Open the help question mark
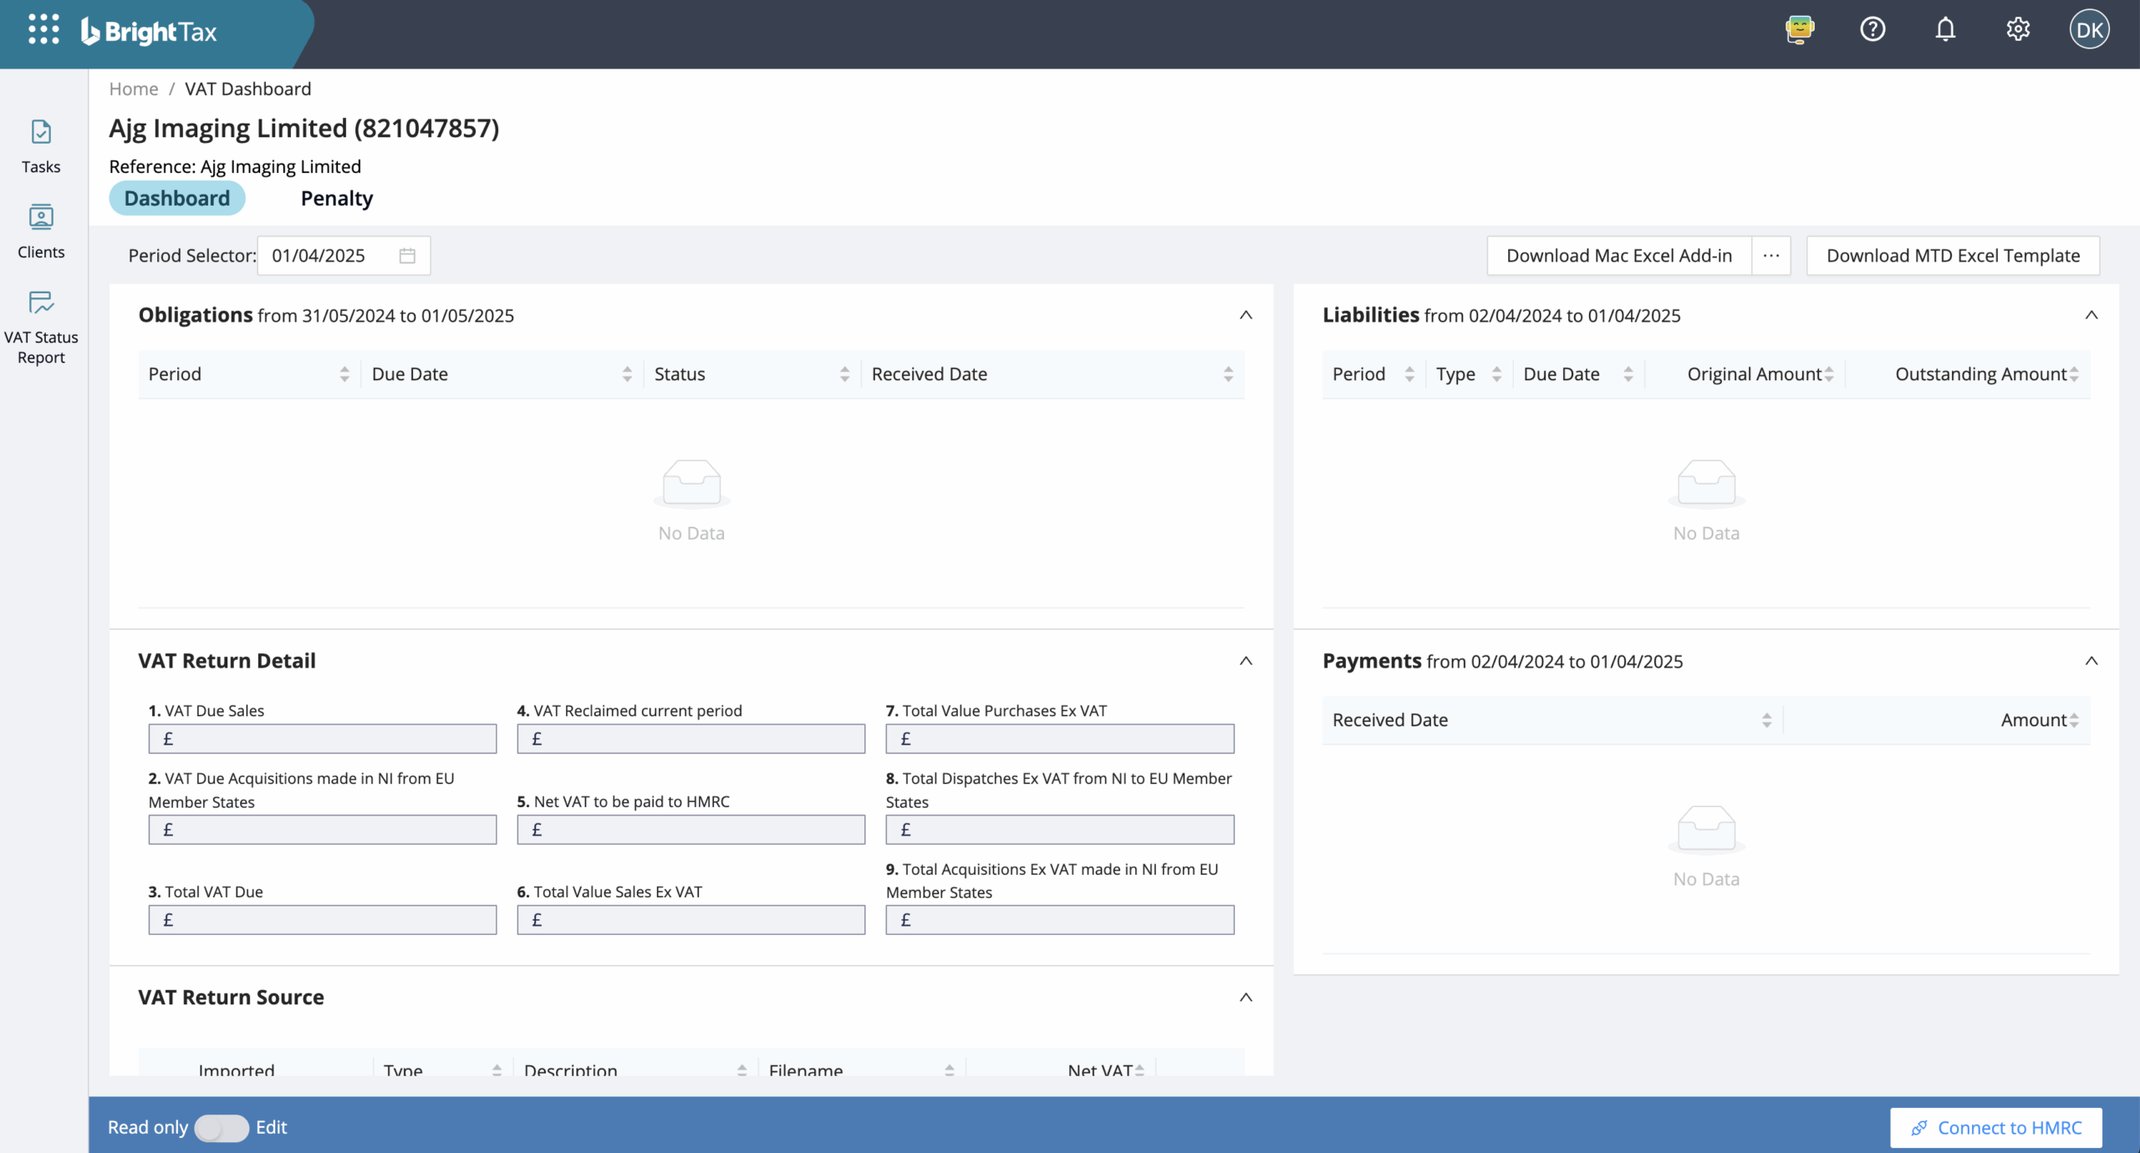The width and height of the screenshot is (2140, 1153). pyautogui.click(x=1872, y=28)
